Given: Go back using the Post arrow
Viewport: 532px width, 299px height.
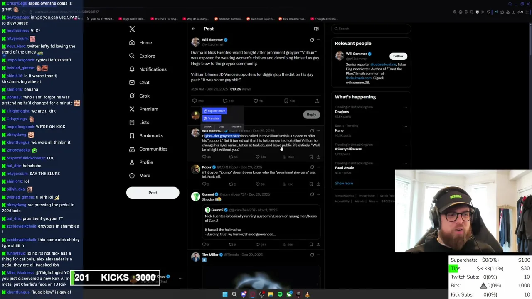Looking at the screenshot, I should pyautogui.click(x=193, y=29).
